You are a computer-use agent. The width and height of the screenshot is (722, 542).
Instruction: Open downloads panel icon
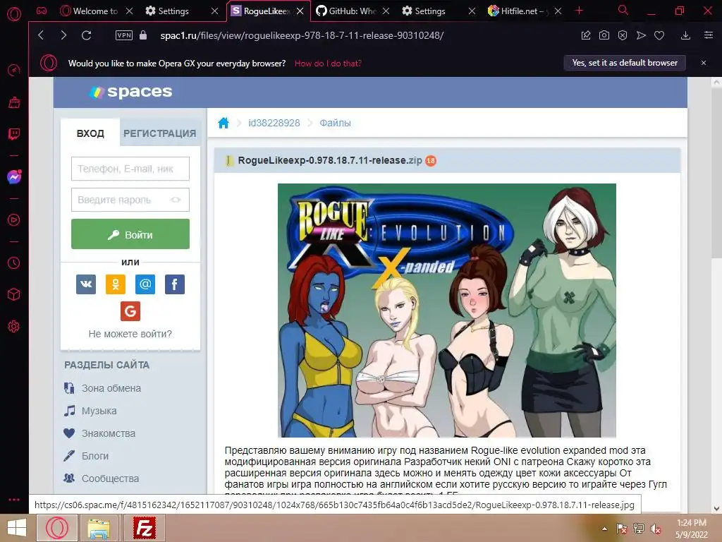click(x=685, y=35)
